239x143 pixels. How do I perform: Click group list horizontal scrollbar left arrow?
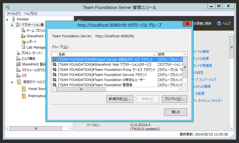(x=54, y=89)
